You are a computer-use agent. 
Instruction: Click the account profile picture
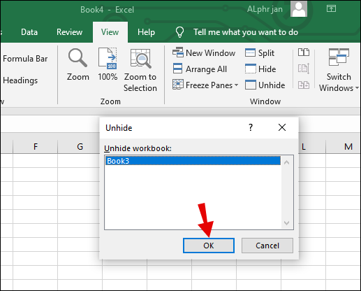(299, 9)
